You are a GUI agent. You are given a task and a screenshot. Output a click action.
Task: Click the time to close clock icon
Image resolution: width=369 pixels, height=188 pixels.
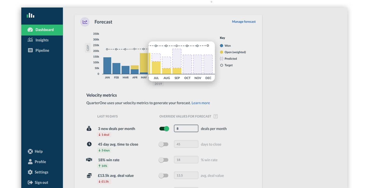[89, 144]
